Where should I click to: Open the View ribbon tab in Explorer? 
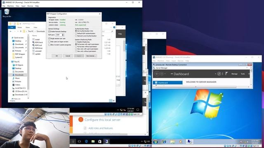35,28
